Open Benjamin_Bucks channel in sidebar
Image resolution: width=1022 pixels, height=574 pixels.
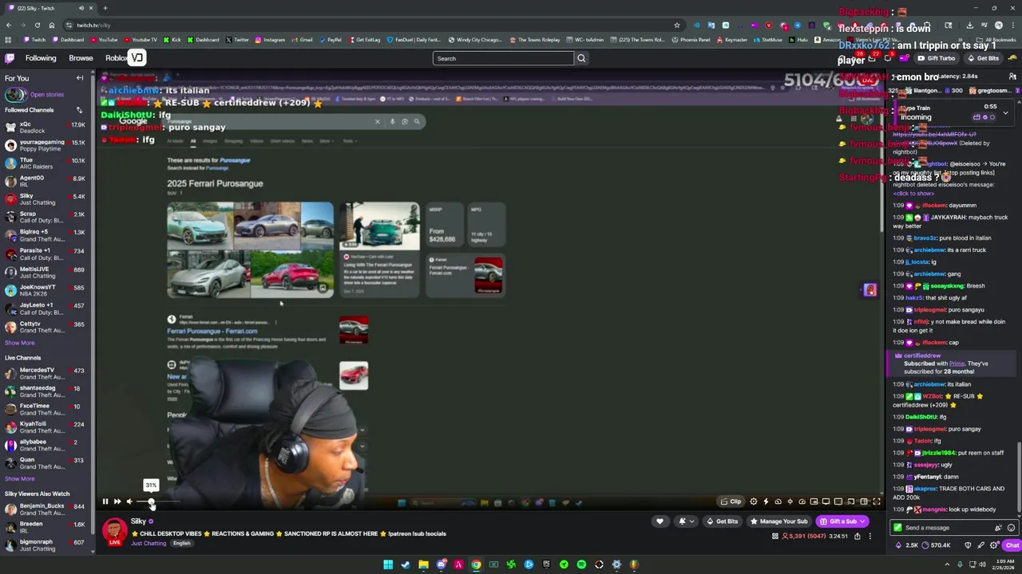click(x=46, y=509)
